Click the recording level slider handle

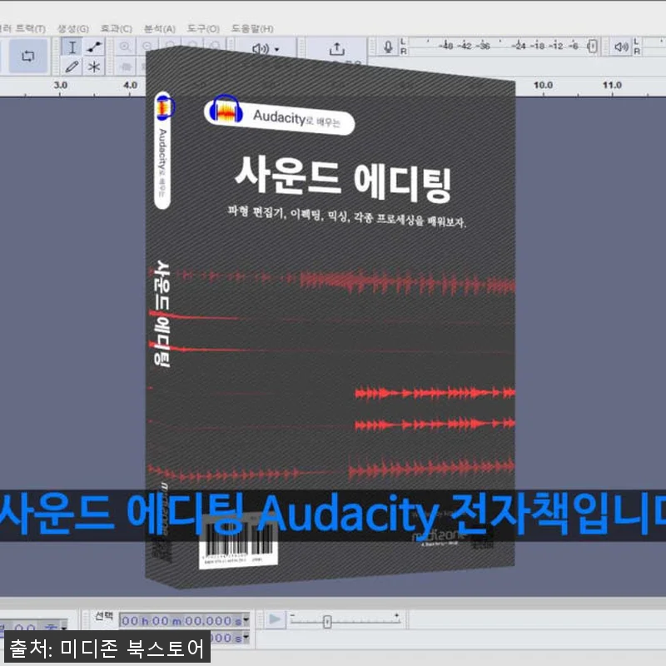pos(593,46)
